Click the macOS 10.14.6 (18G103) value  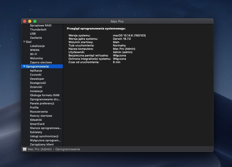(129, 35)
